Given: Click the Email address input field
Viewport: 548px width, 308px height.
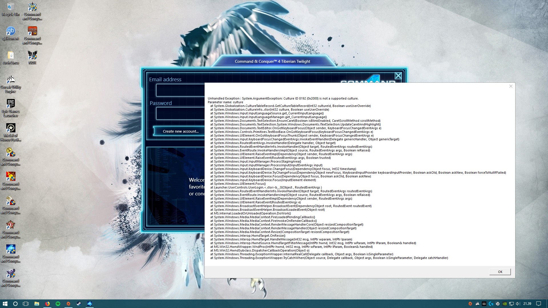Looking at the screenshot, I should pyautogui.click(x=180, y=90).
